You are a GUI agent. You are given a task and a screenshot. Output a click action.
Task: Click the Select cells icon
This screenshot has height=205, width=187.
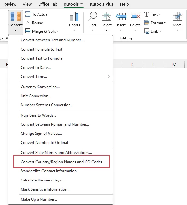point(106,16)
